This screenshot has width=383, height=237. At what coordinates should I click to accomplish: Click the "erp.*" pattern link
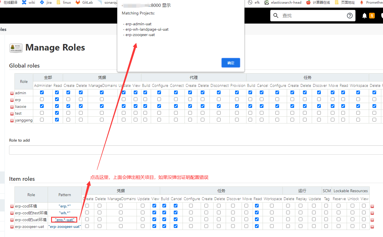[65, 206]
